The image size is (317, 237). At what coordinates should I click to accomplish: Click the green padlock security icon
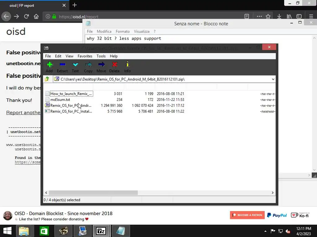[x=54, y=17]
